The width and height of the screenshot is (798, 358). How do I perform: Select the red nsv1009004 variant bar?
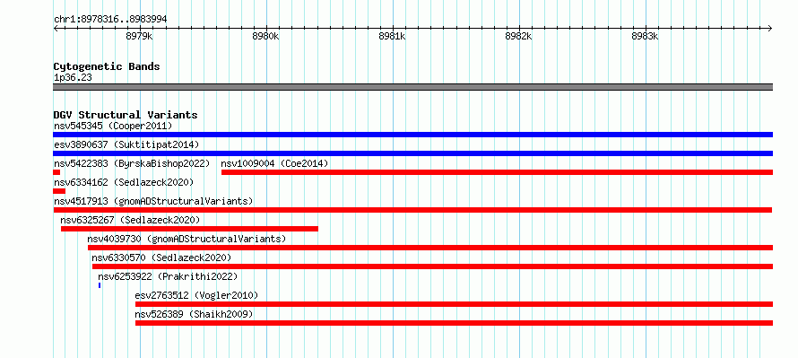click(498, 172)
